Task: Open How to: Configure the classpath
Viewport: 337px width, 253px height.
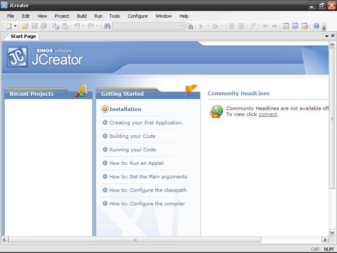Action: (148, 190)
